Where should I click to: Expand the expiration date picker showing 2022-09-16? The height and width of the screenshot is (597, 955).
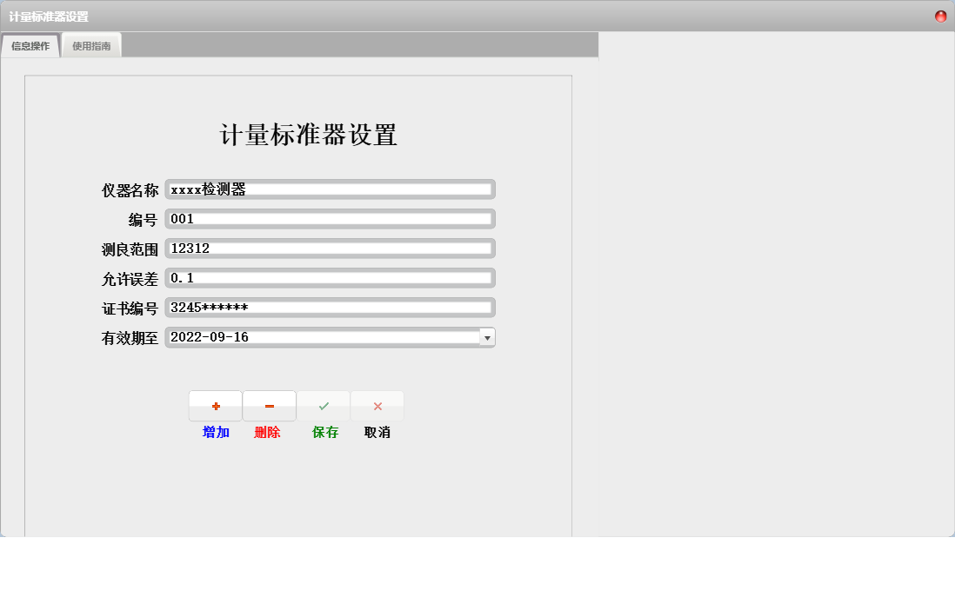pos(488,337)
